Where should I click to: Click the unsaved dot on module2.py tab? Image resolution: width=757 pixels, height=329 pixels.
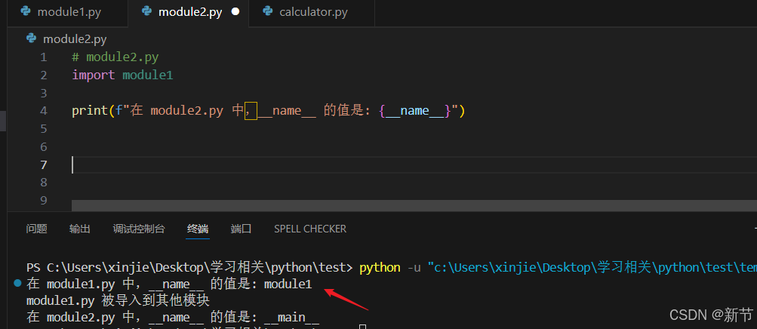[235, 12]
